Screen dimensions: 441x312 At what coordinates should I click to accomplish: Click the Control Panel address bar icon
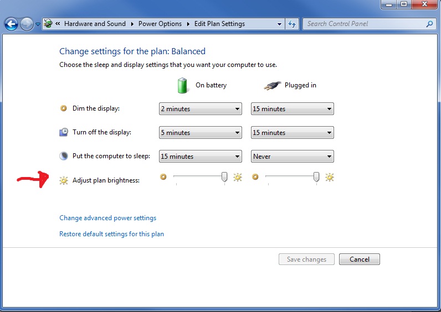pos(48,24)
